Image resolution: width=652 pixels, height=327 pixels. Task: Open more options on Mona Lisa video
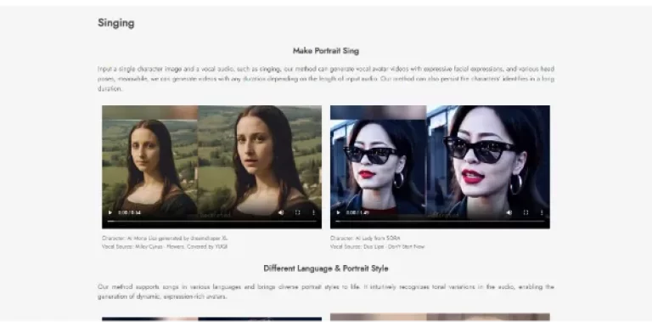[313, 212]
